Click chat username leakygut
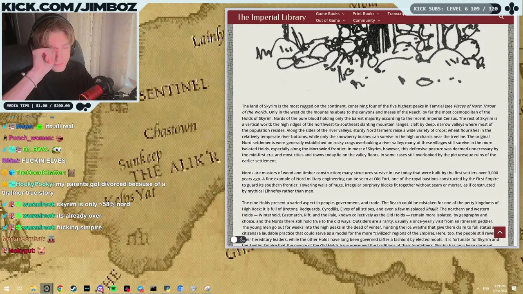The width and height of the screenshot is (523, 294). tap(22, 251)
